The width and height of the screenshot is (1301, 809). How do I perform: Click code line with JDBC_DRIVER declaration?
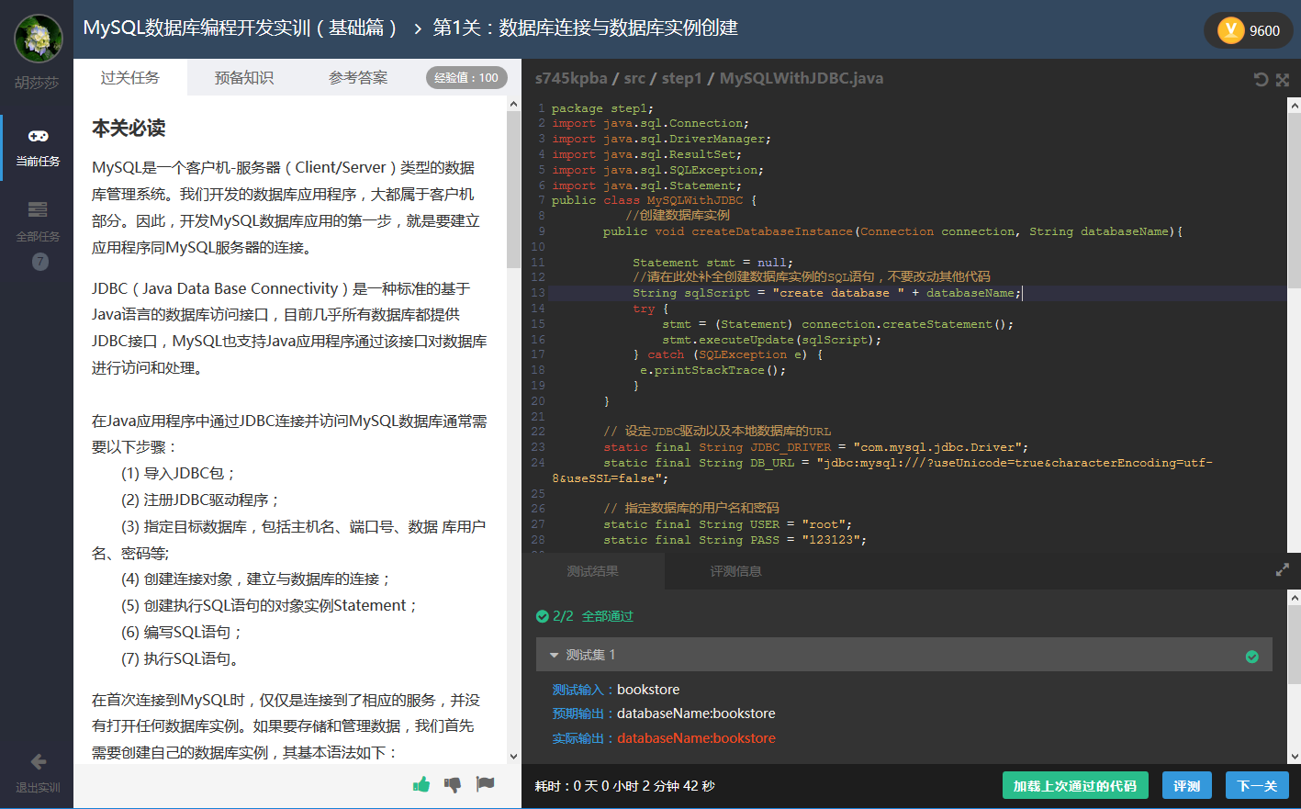tap(815, 447)
